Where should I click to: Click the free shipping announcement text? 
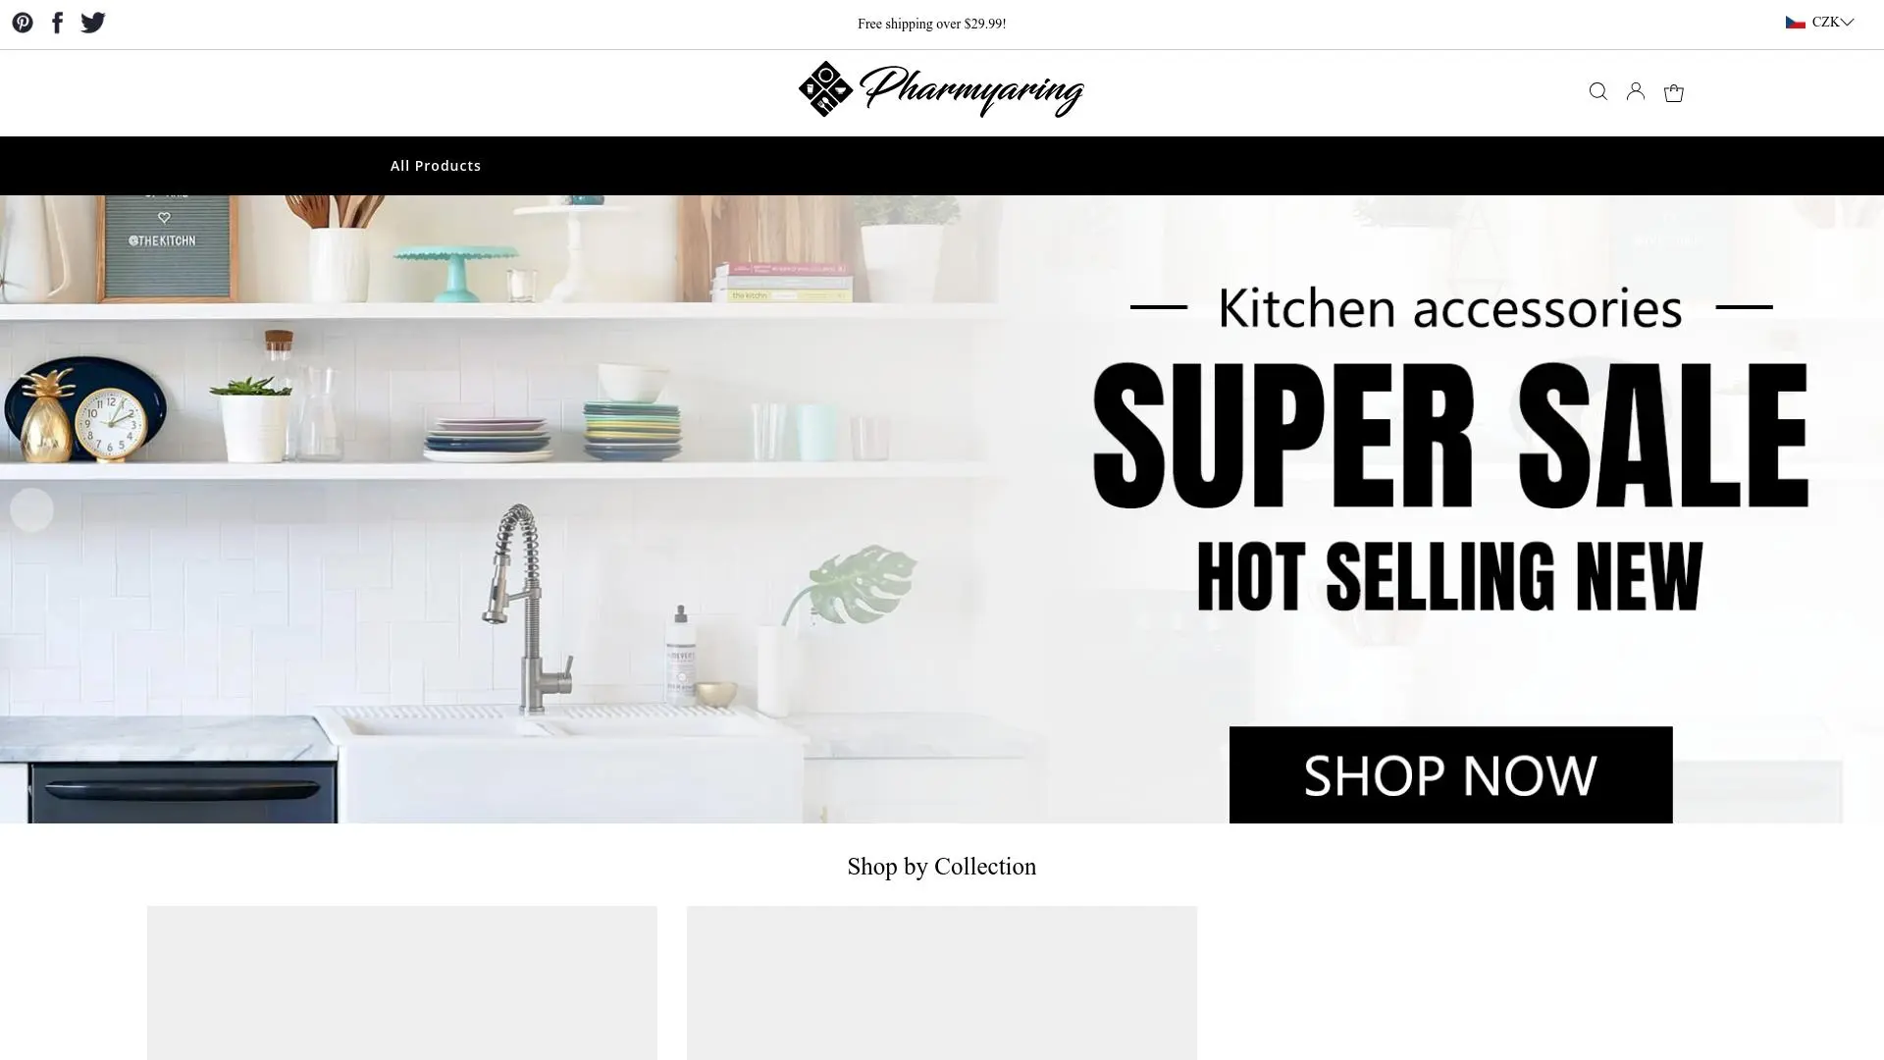[931, 24]
